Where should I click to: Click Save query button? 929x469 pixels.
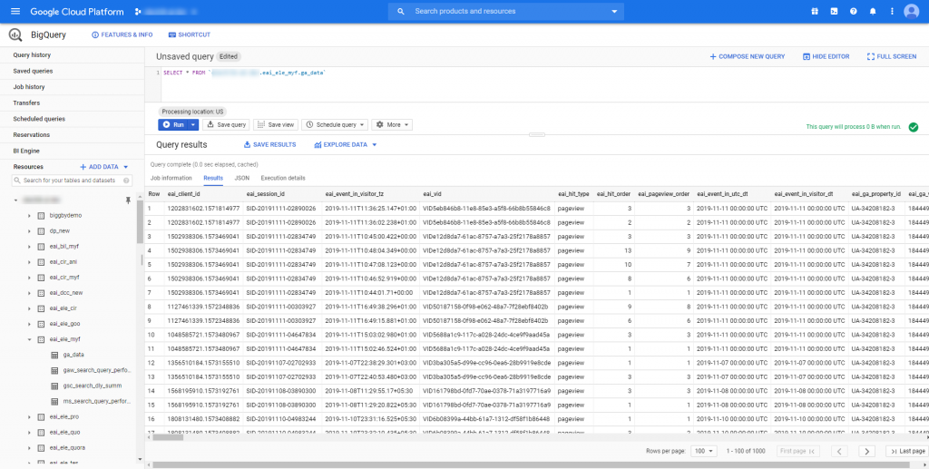pos(226,125)
